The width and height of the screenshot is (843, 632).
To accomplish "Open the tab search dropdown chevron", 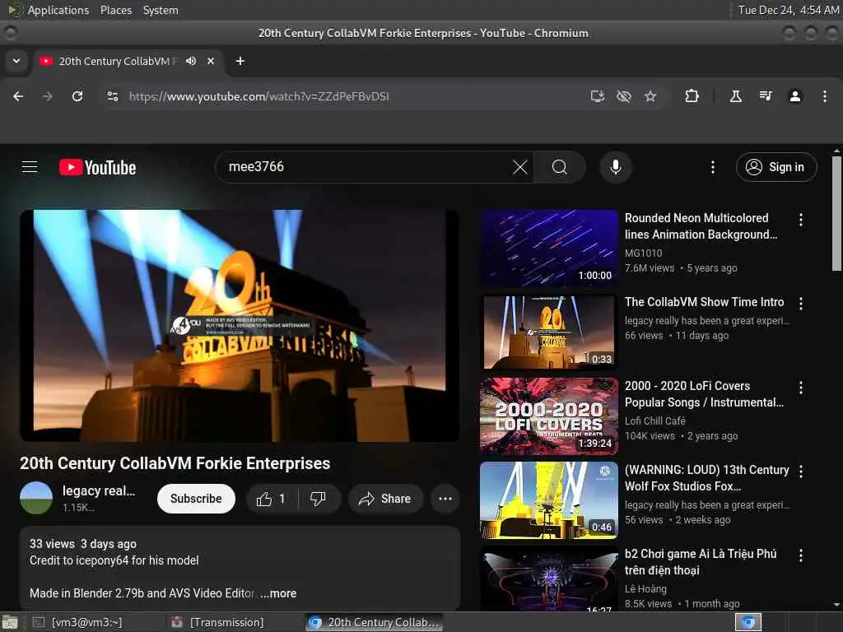I will 16,61.
